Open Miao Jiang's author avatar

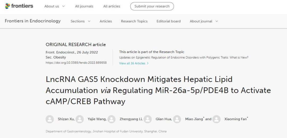point(177,119)
